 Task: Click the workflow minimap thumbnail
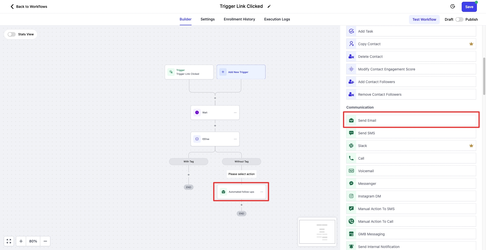pos(317,232)
